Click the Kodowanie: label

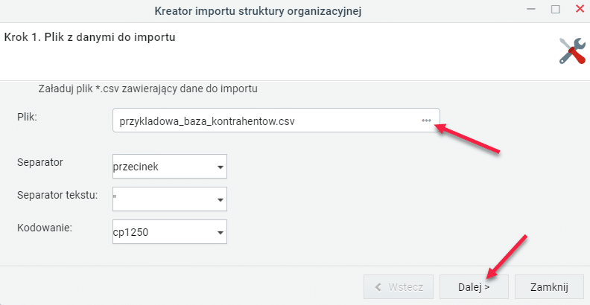45,228
